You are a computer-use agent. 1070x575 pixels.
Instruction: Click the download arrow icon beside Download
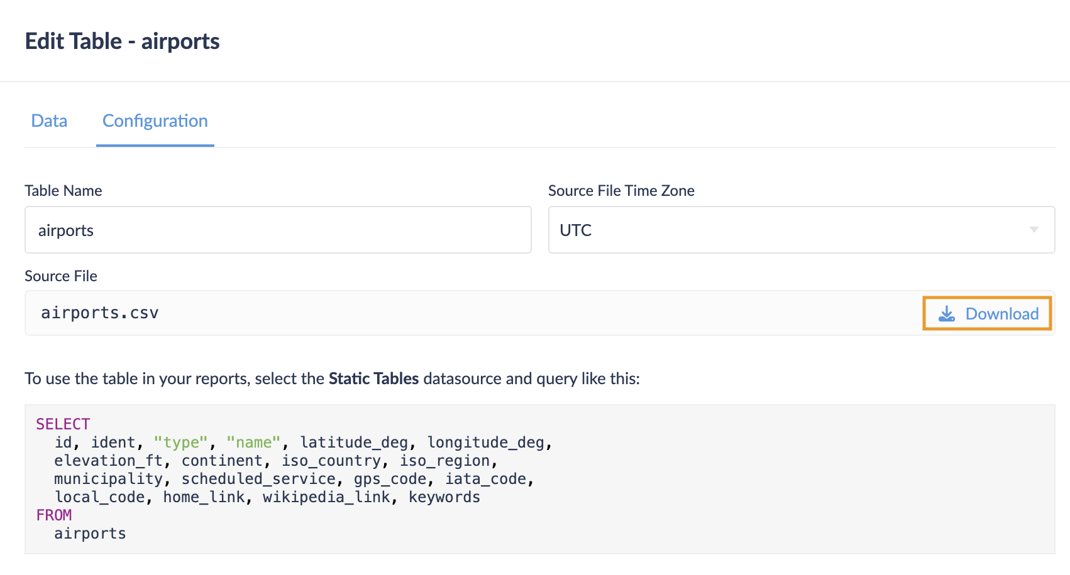(946, 314)
